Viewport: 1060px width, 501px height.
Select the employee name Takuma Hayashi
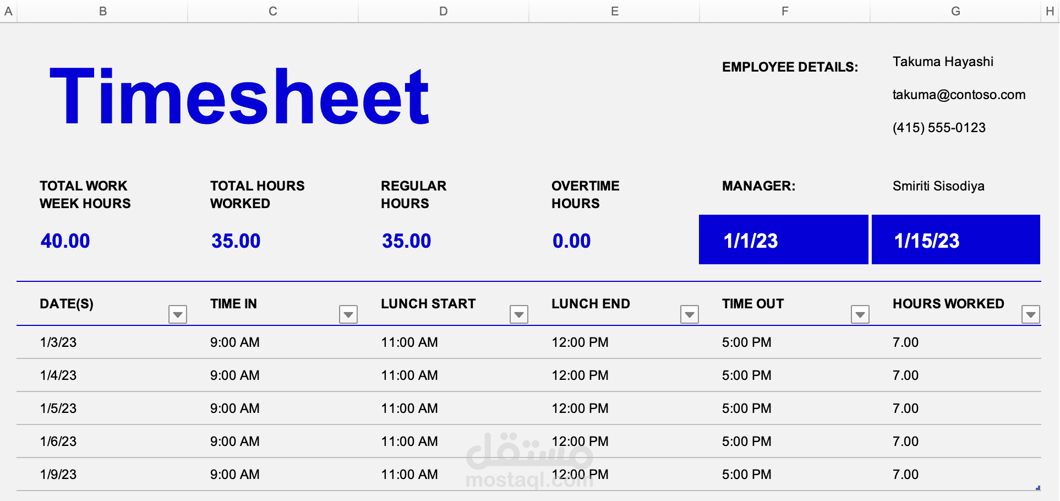[x=943, y=62]
